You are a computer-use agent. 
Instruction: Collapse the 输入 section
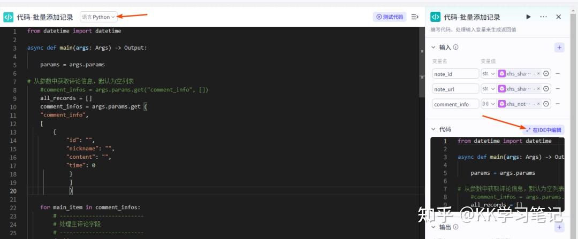tap(434, 48)
